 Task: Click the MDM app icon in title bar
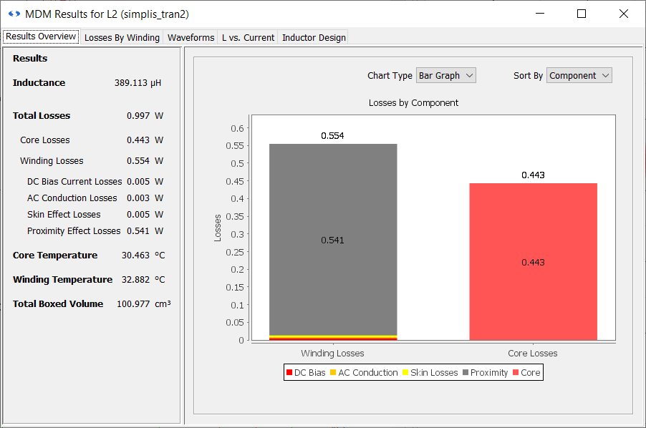tap(14, 14)
